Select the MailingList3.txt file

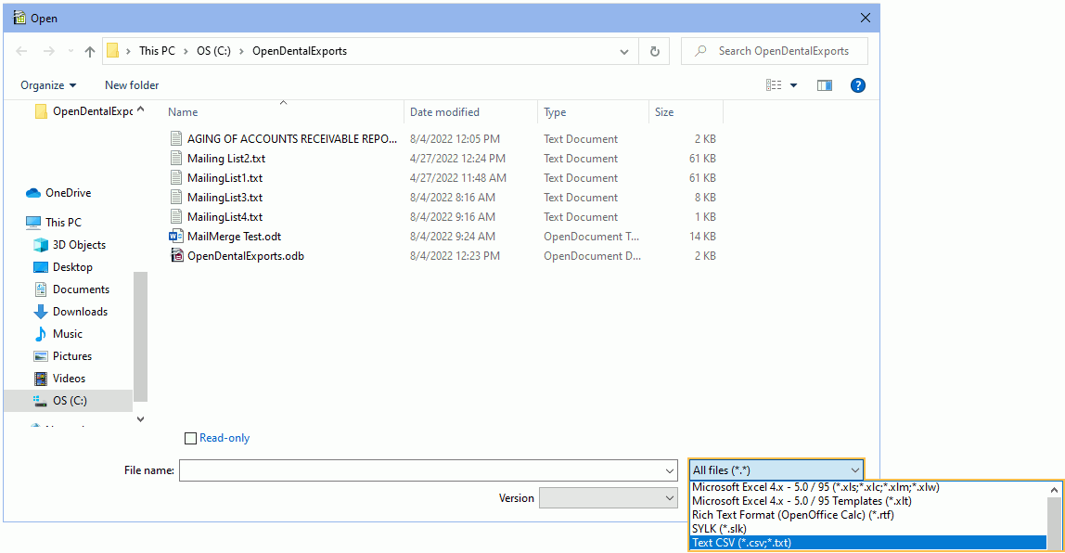click(225, 198)
